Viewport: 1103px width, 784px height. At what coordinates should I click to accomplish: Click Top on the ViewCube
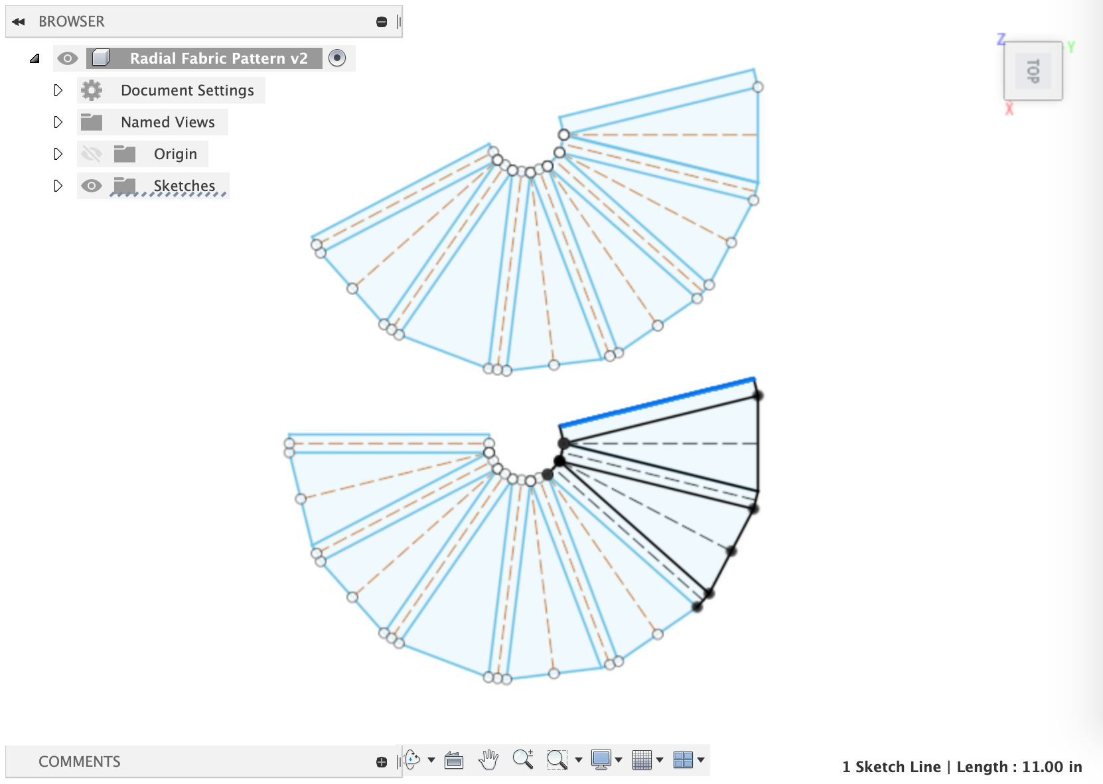[1033, 71]
